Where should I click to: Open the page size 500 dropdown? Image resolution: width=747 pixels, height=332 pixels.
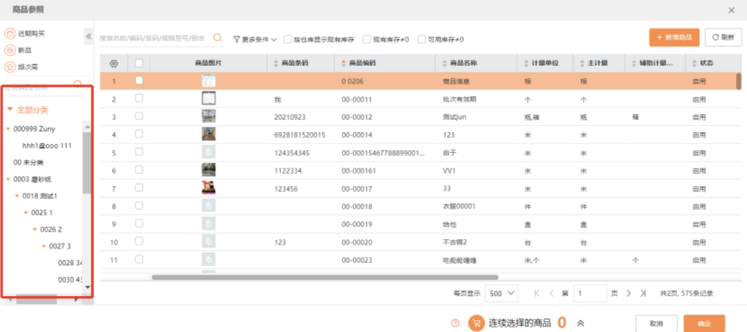[x=502, y=293]
